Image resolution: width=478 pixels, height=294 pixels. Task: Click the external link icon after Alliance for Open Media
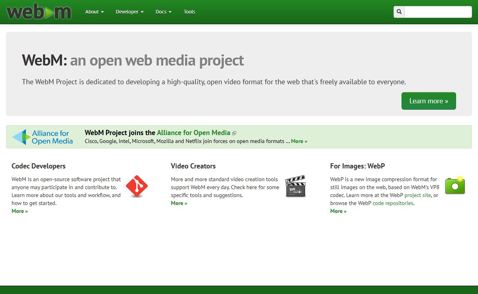(234, 133)
